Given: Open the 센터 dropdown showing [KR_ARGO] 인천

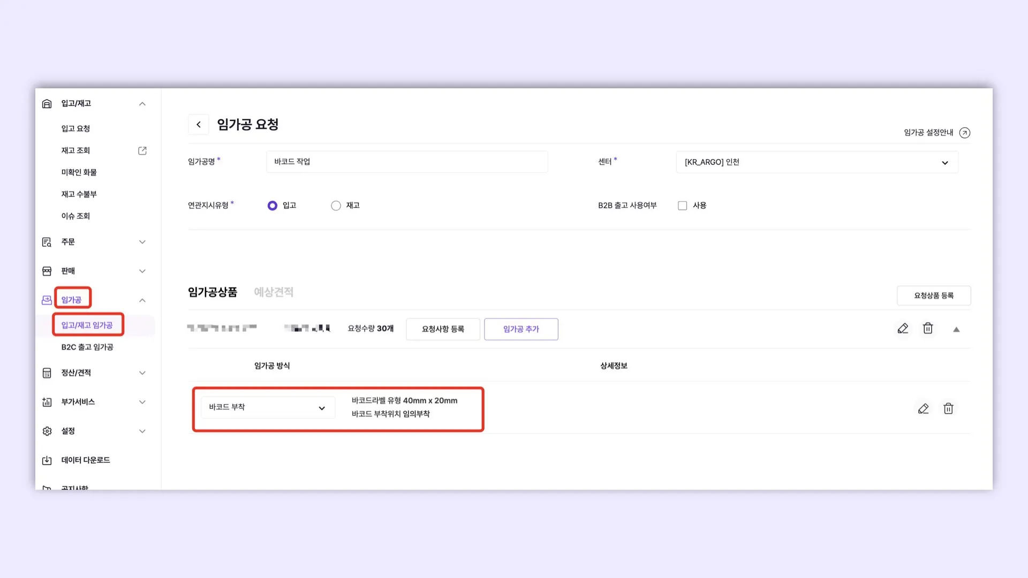Looking at the screenshot, I should (x=817, y=162).
